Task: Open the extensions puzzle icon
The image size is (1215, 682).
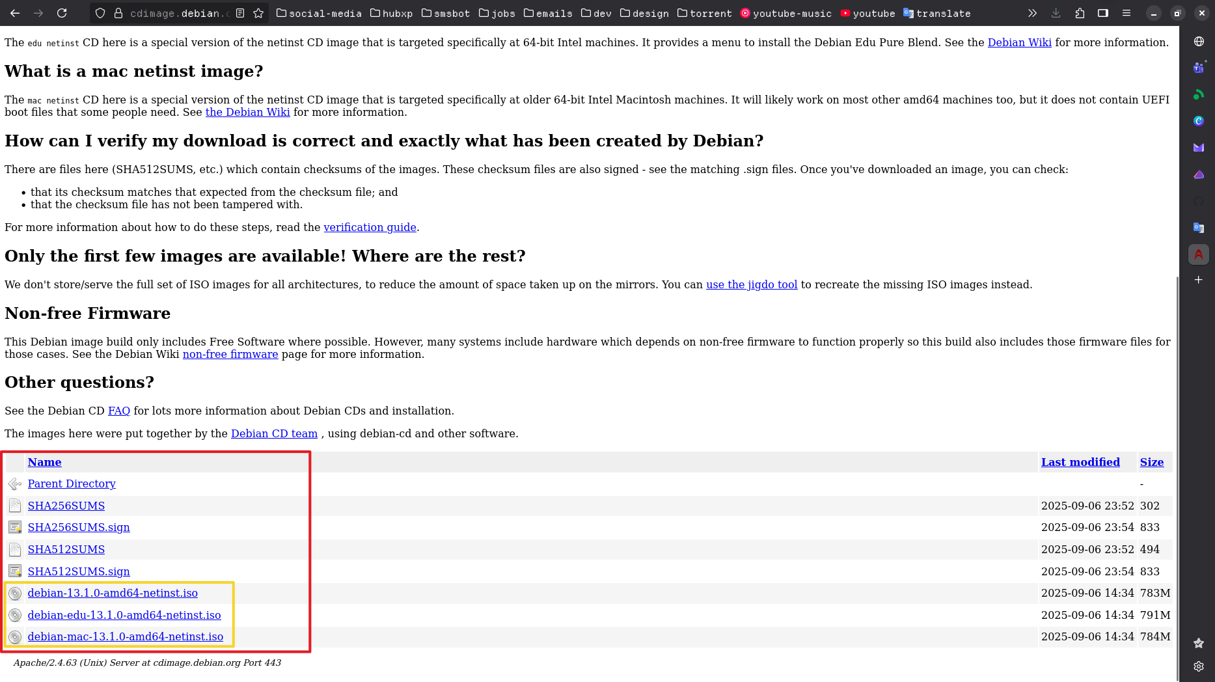Action: coord(1080,13)
